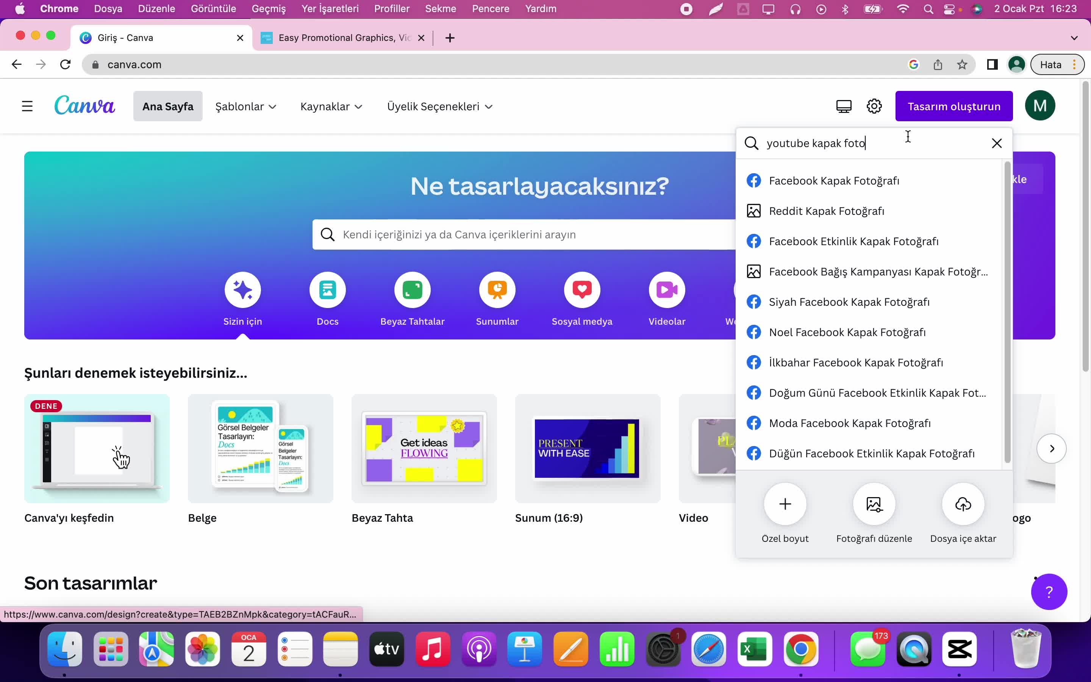Image resolution: width=1091 pixels, height=682 pixels.
Task: Open the Dosya menu
Action: [108, 9]
